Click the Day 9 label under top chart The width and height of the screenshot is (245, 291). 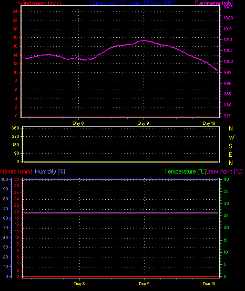(x=144, y=123)
